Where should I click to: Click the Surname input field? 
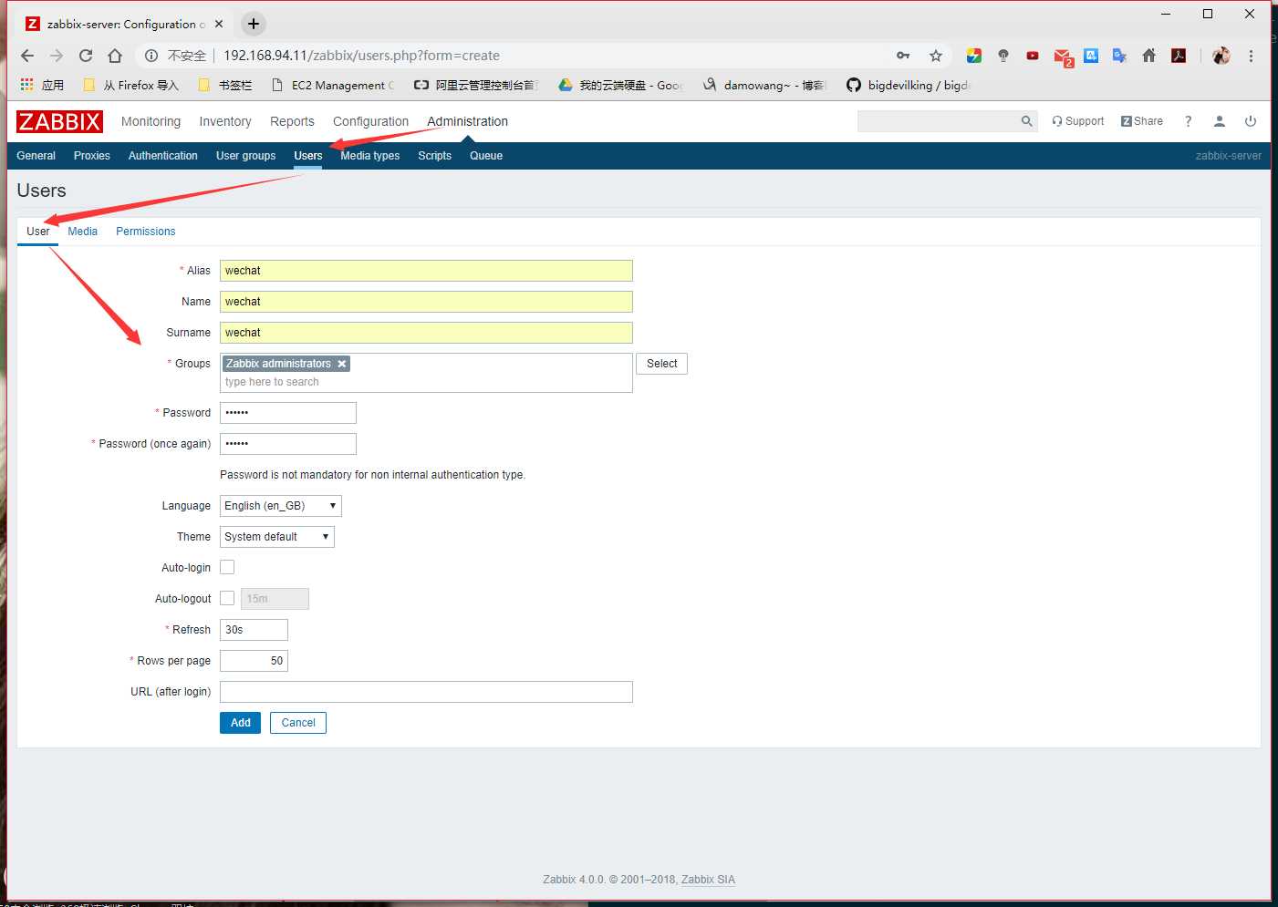(x=426, y=333)
